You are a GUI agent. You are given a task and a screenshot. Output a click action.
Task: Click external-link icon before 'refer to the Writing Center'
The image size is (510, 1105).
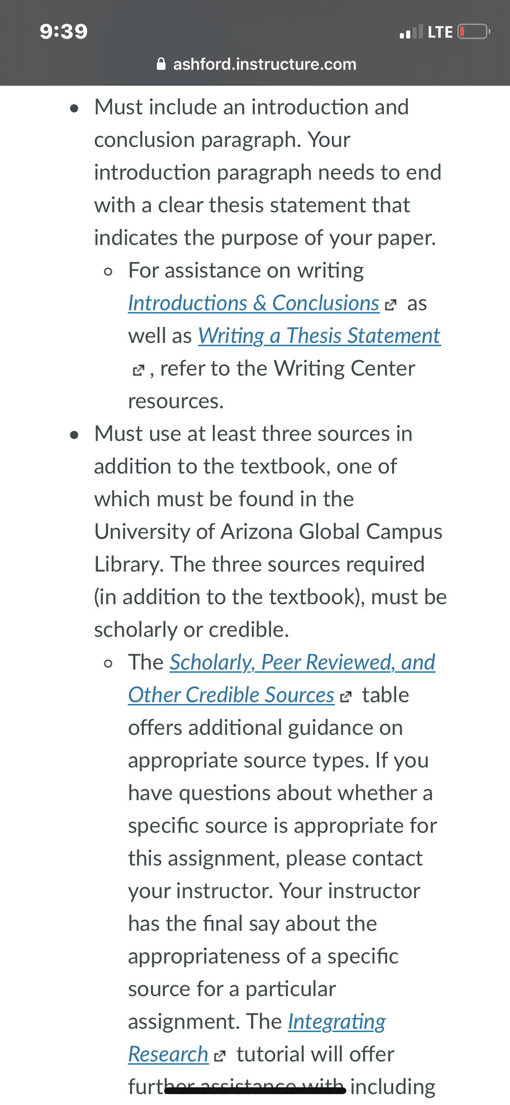tap(138, 370)
